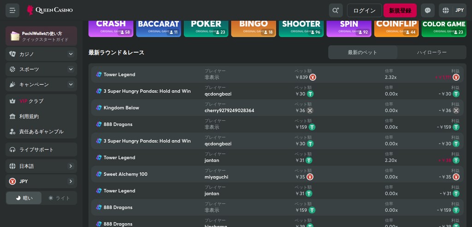Expand the キャンペーン sidebar section
472x227 pixels.
point(71,84)
